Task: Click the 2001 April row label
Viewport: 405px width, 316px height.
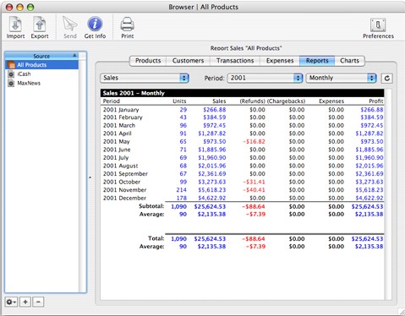Action: click(118, 133)
